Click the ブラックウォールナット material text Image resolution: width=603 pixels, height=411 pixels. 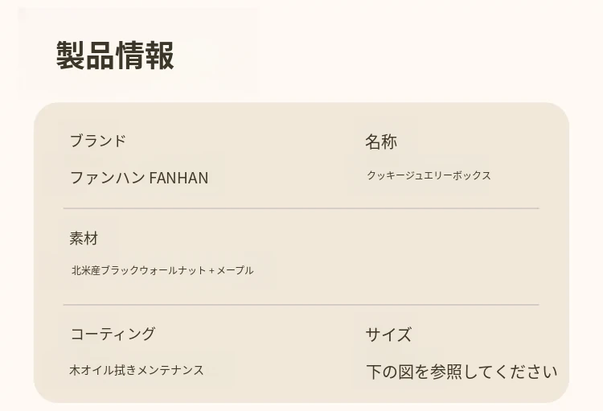point(153,271)
